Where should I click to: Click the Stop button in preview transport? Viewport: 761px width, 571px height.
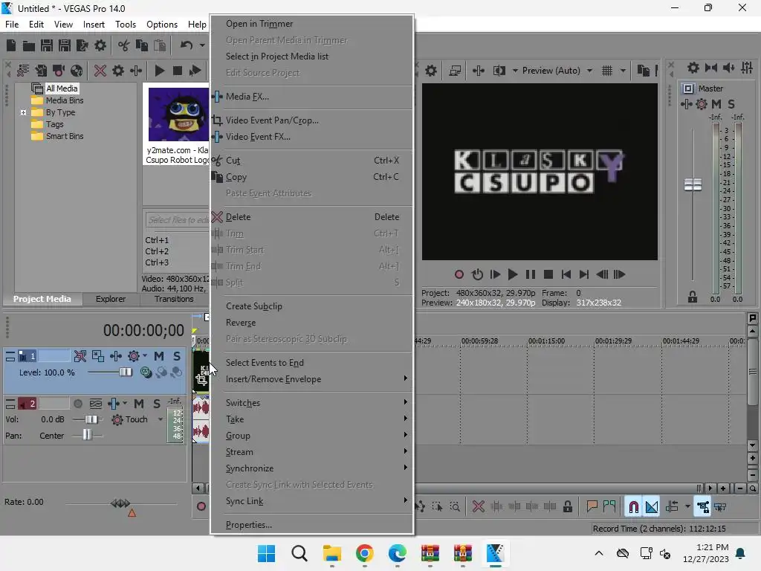click(x=548, y=275)
